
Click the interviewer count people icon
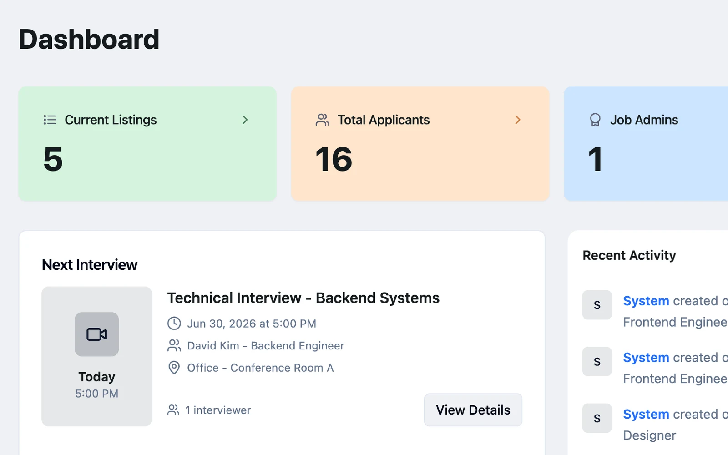[173, 410]
